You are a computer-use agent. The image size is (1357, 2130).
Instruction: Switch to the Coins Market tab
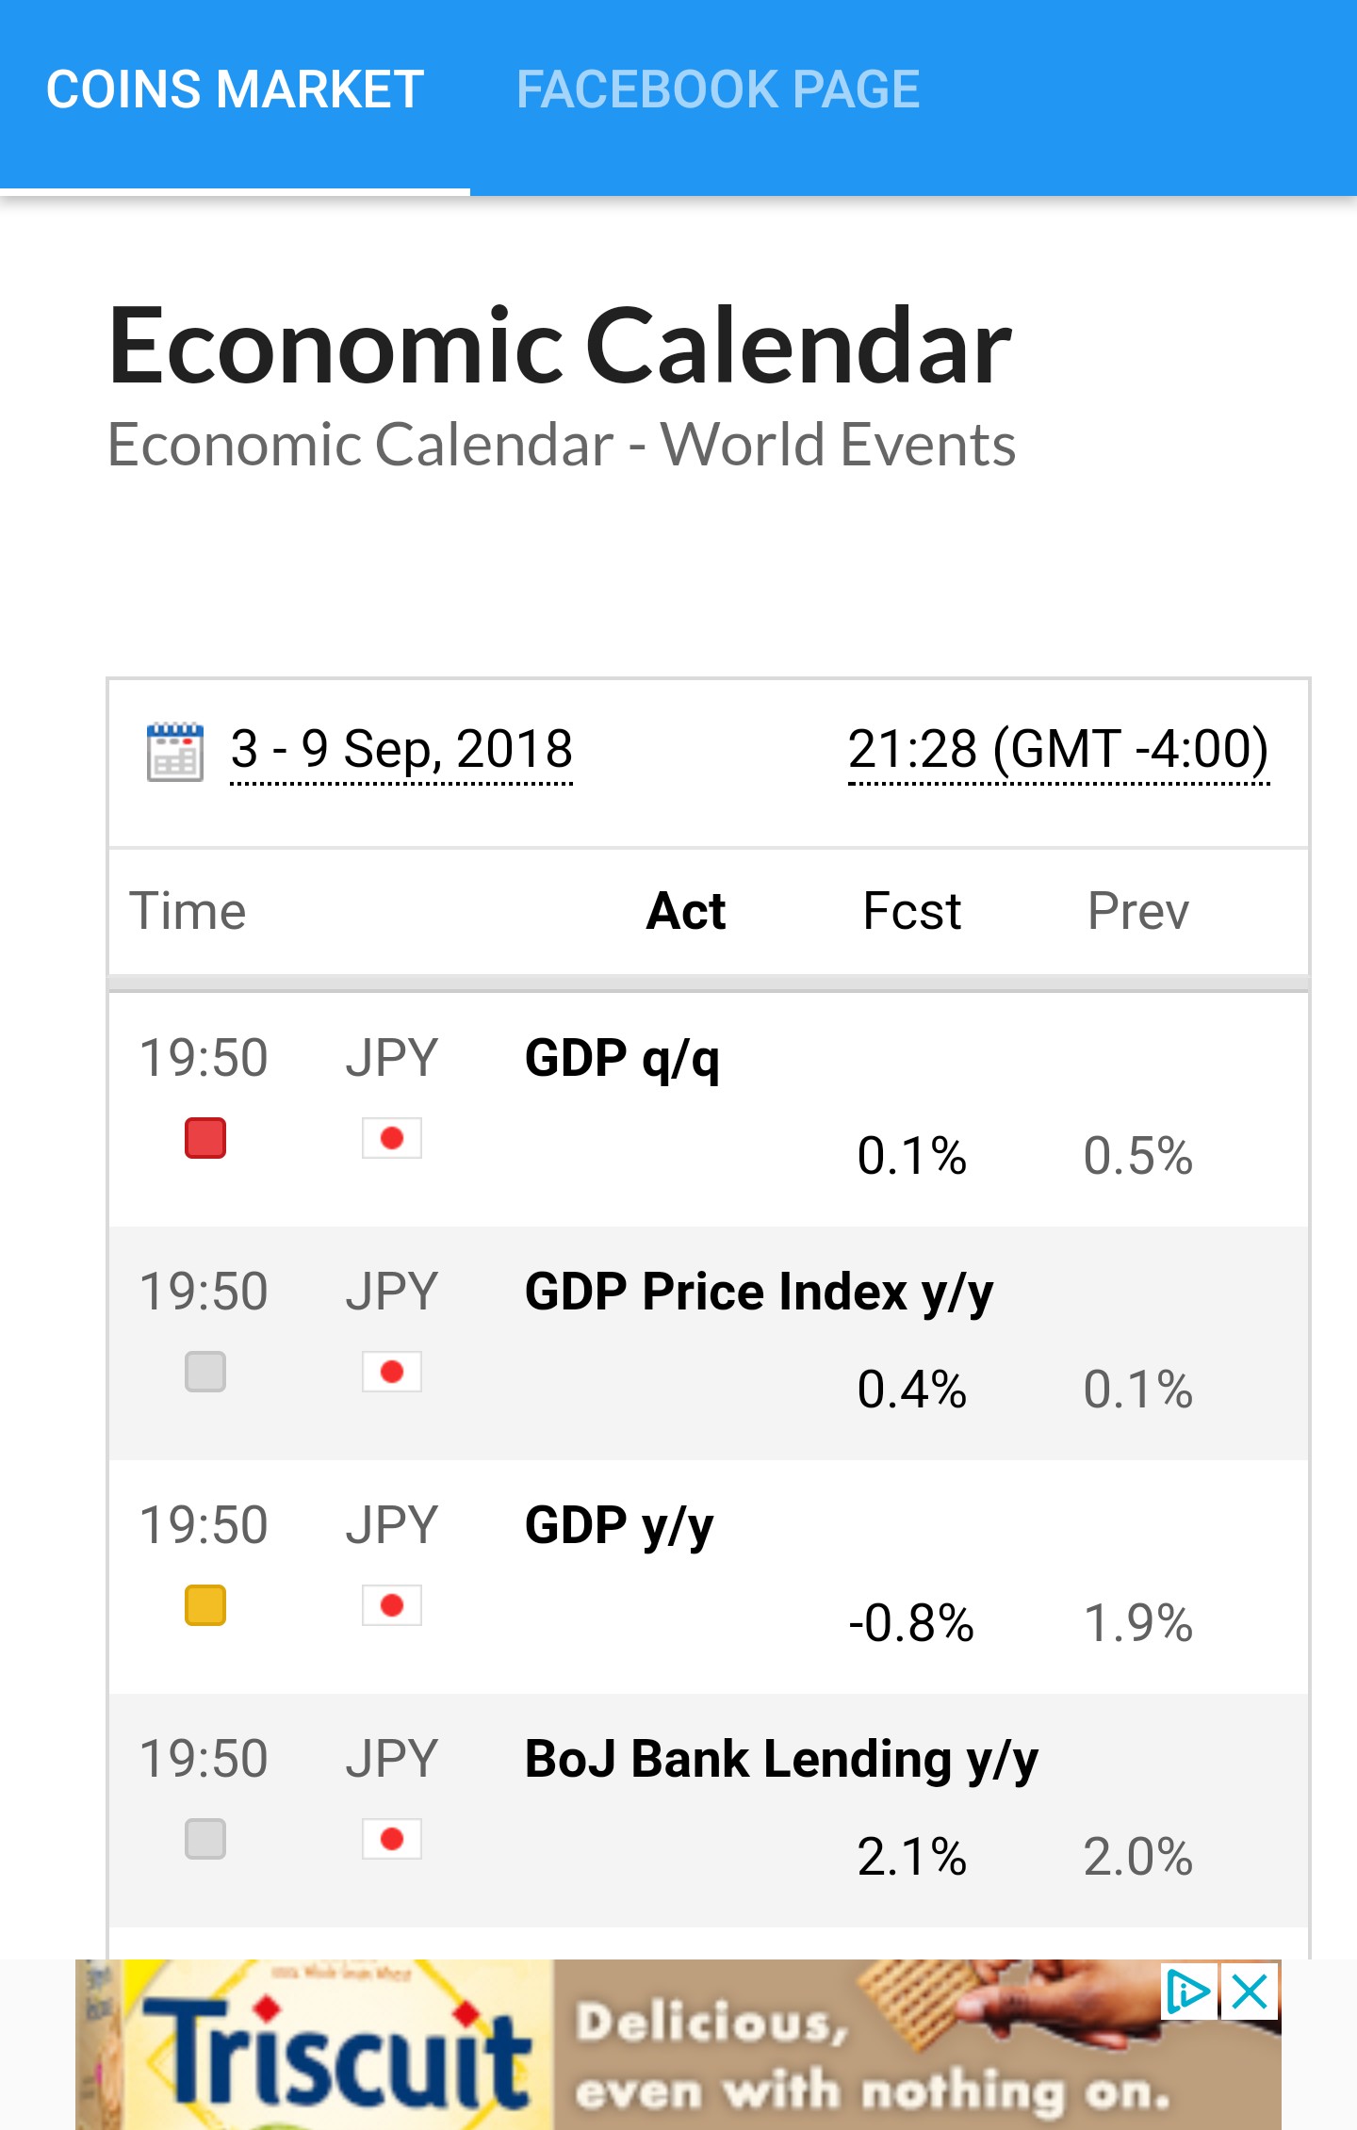235,90
